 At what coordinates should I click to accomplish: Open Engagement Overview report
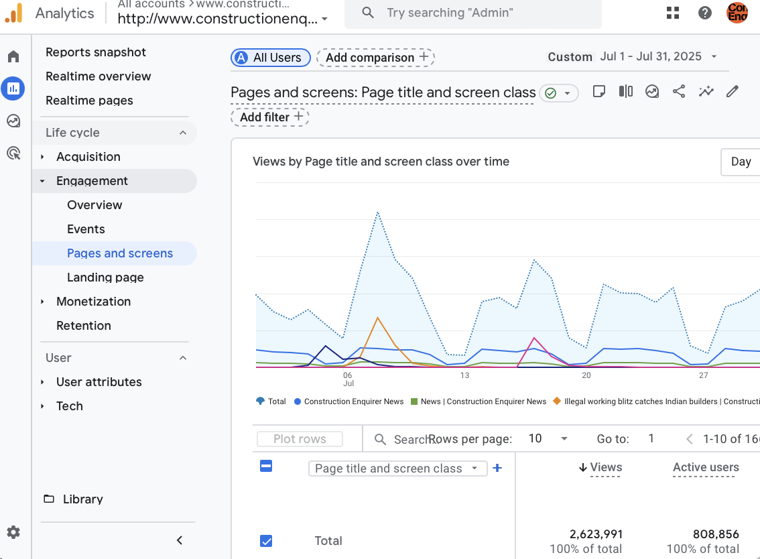pos(94,205)
